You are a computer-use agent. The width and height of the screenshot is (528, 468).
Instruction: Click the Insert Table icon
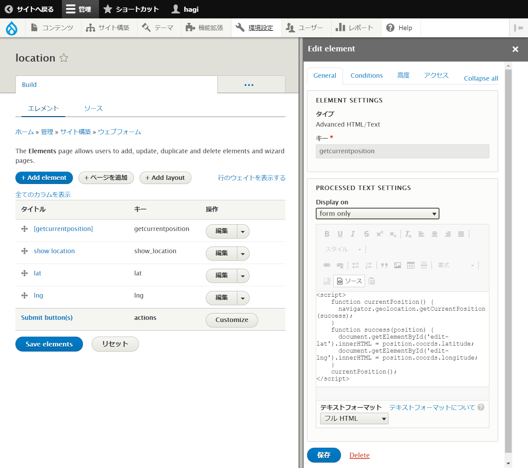click(x=411, y=265)
